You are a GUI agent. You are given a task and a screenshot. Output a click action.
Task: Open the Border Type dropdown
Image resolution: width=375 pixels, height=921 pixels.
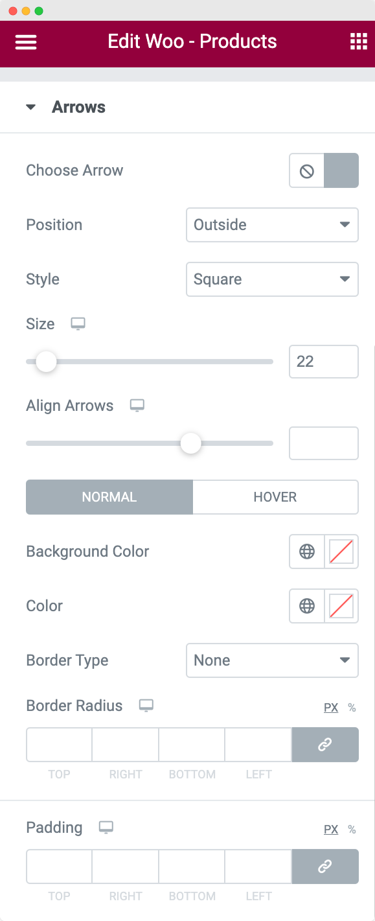272,660
